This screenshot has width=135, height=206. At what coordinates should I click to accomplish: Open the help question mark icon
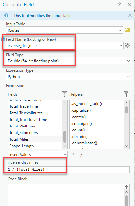119,5
